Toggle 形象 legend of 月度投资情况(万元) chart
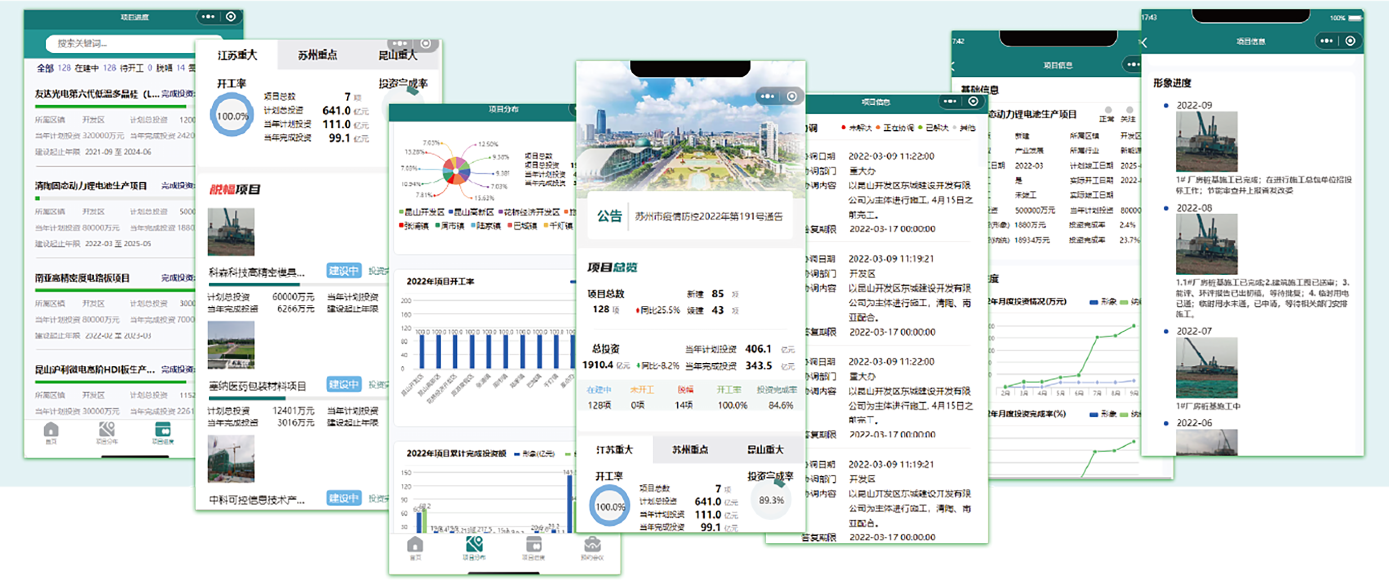 tap(1103, 302)
